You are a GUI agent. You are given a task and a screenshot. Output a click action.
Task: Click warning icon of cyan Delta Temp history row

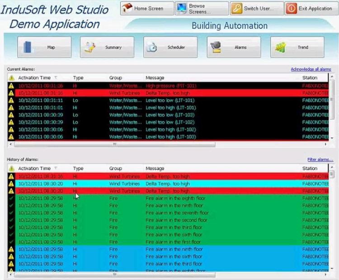point(11,184)
